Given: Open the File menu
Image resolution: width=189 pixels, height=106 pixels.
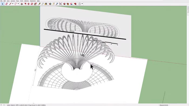Looking at the screenshot, I should (1, 1).
